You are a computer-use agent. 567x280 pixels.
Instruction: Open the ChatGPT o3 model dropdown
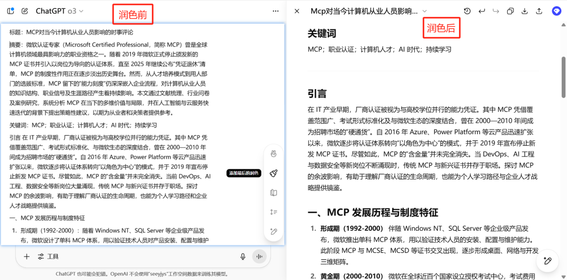point(59,11)
